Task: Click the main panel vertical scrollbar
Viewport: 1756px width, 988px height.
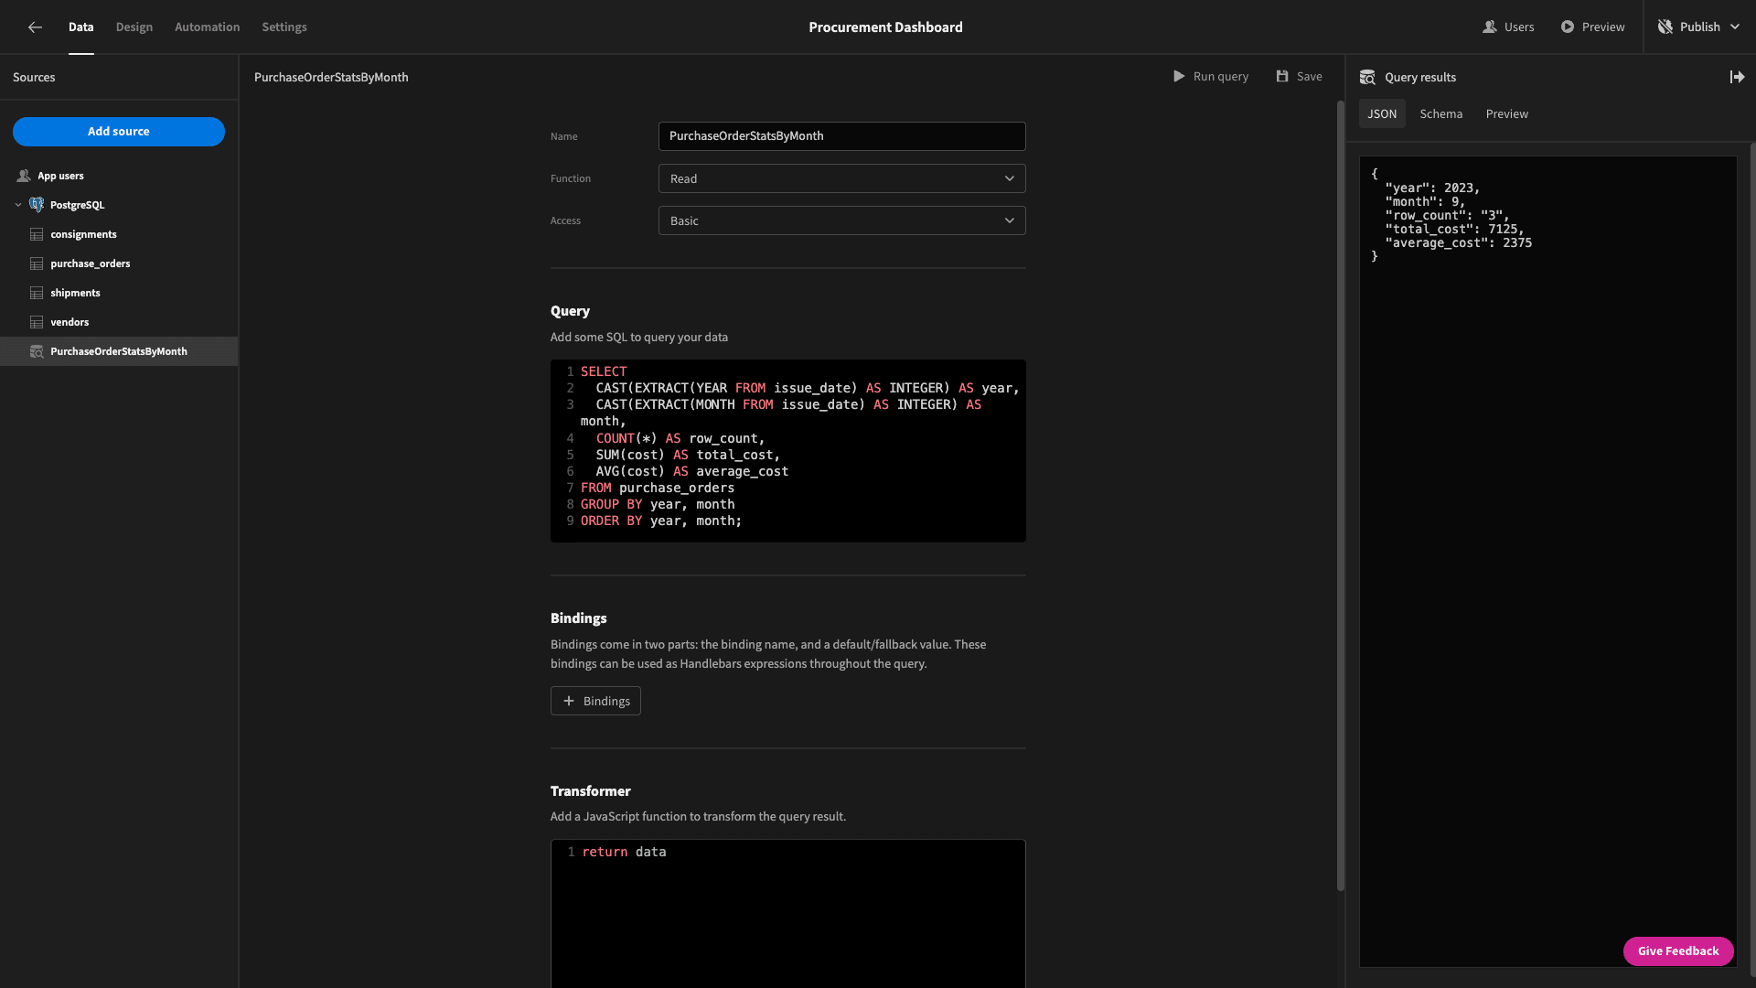Action: (x=1341, y=494)
